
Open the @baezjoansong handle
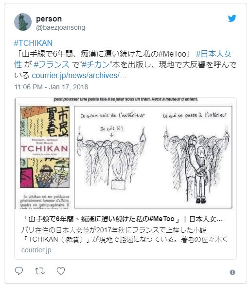click(60, 28)
